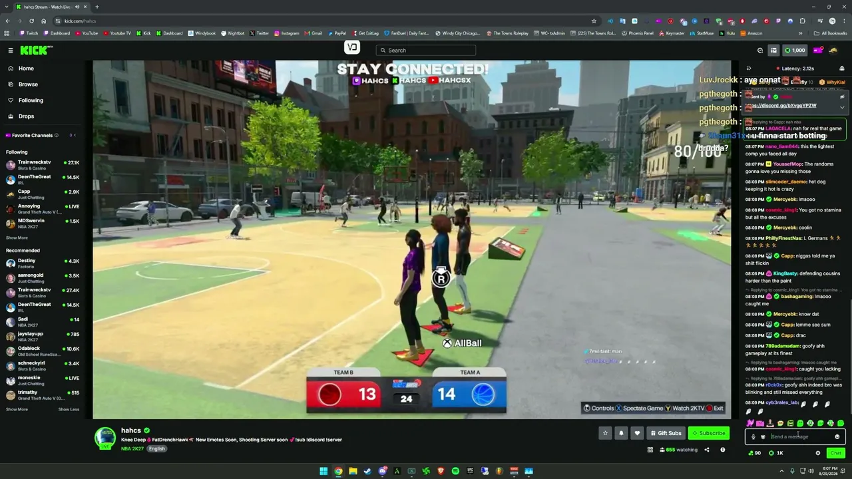The image size is (852, 479).
Task: Open Chrome from the taskbar
Action: pyautogui.click(x=338, y=471)
